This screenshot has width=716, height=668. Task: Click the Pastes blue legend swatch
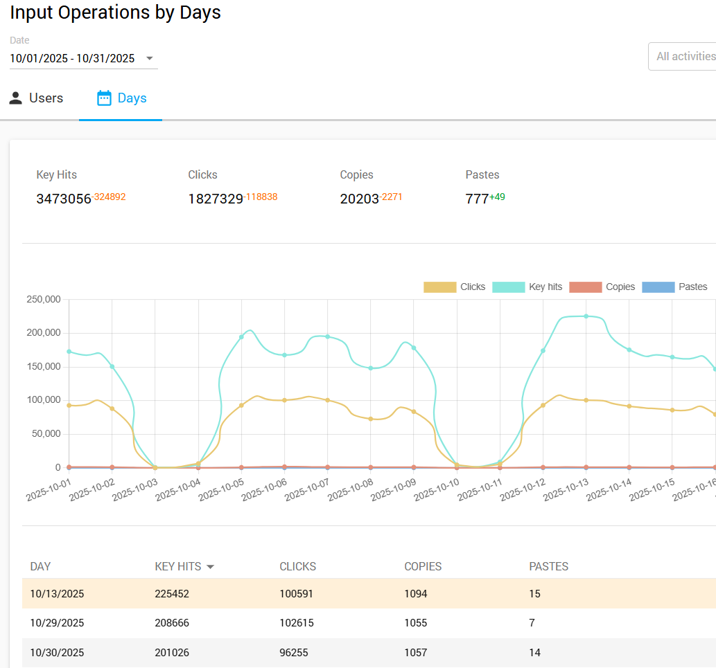(658, 287)
